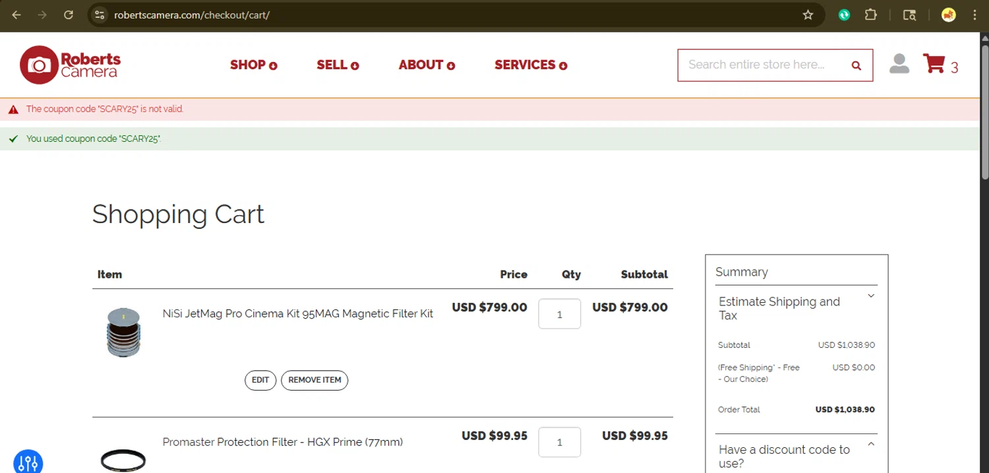Open the Chrome profile avatar
989x473 pixels.
tap(949, 15)
